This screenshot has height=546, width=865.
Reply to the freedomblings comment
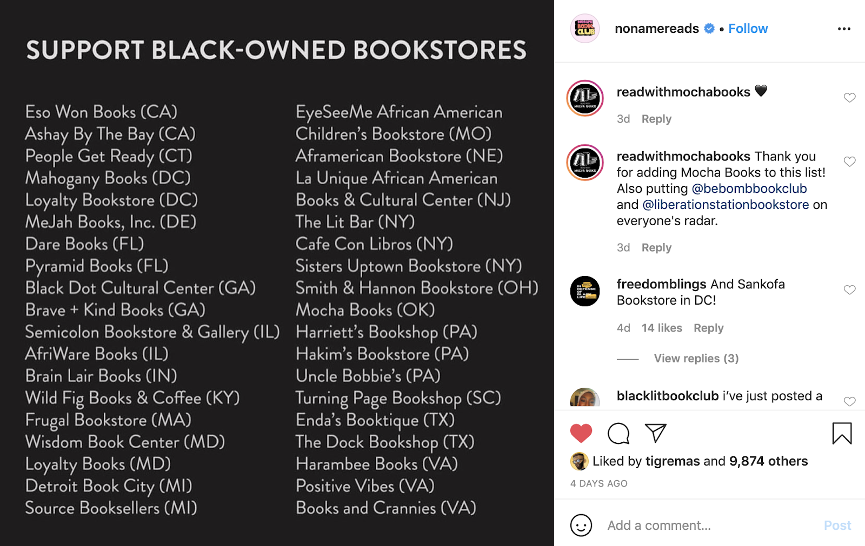708,328
